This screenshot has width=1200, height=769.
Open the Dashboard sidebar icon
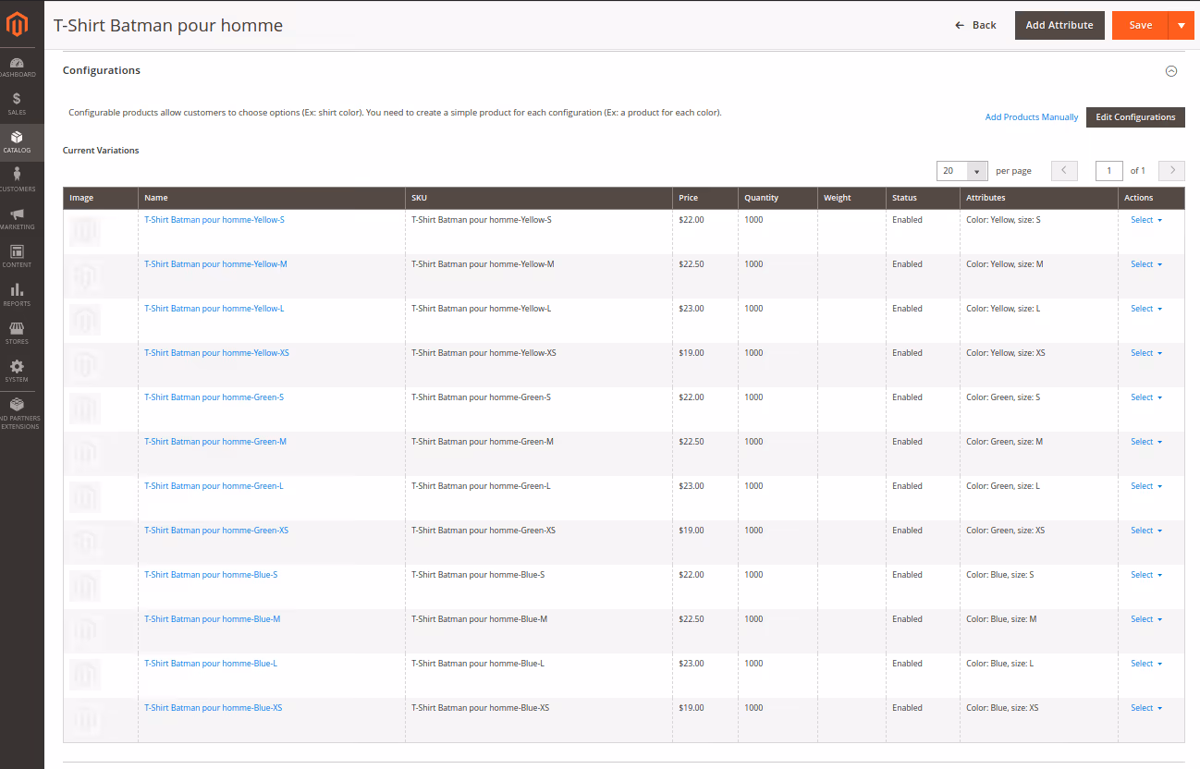pyautogui.click(x=17, y=67)
